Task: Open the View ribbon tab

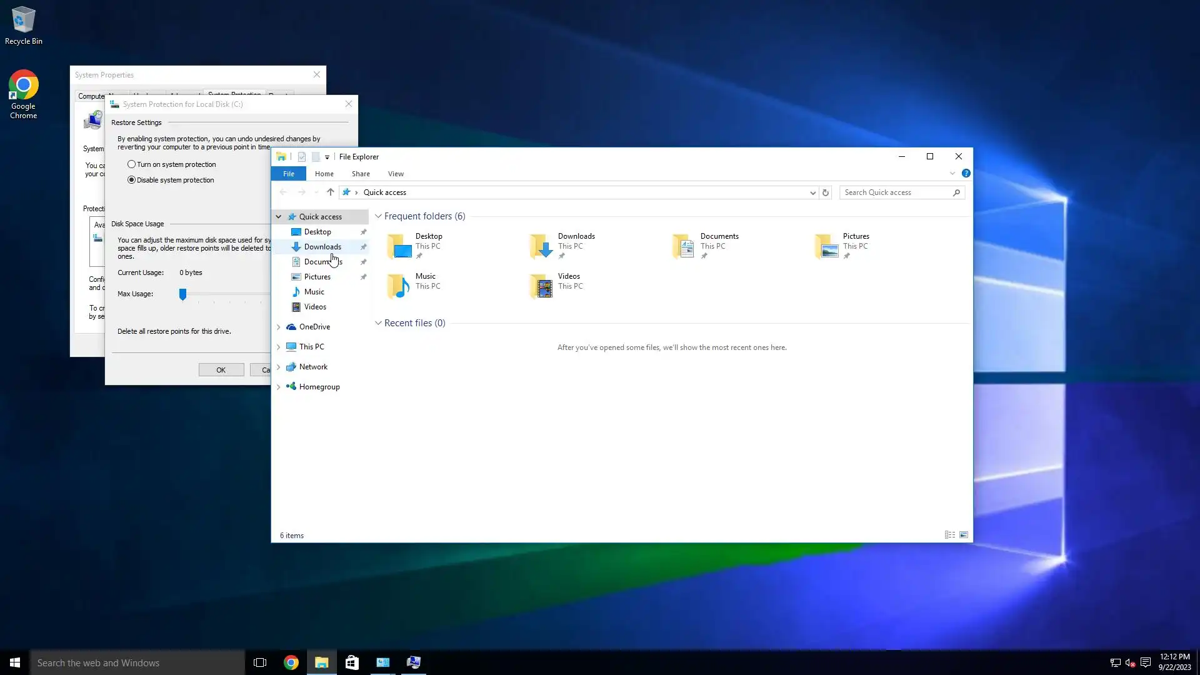Action: (x=396, y=174)
